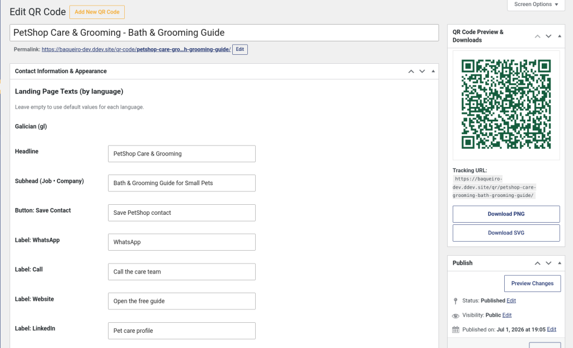
Task: Select the Label: WhatsApp input
Action: point(182,242)
